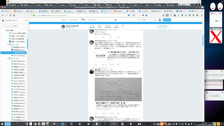Click the bookmarks sidebar scrollbar thumb
The height and width of the screenshot is (126, 224).
tap(27, 44)
